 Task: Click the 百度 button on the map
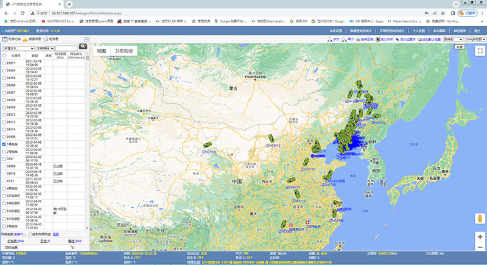460,47
